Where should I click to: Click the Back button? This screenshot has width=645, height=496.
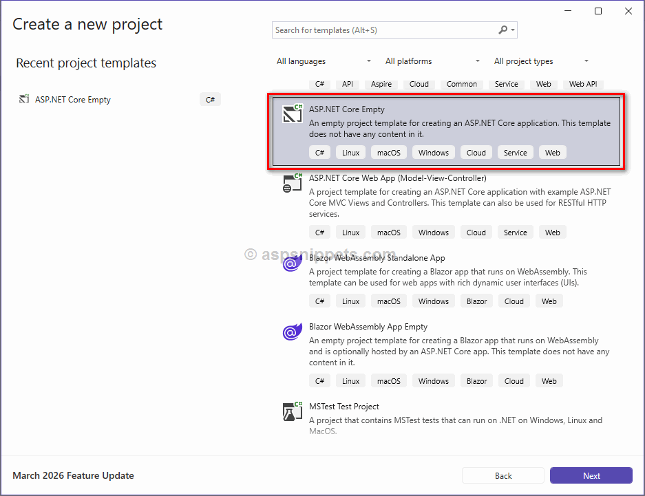click(503, 475)
